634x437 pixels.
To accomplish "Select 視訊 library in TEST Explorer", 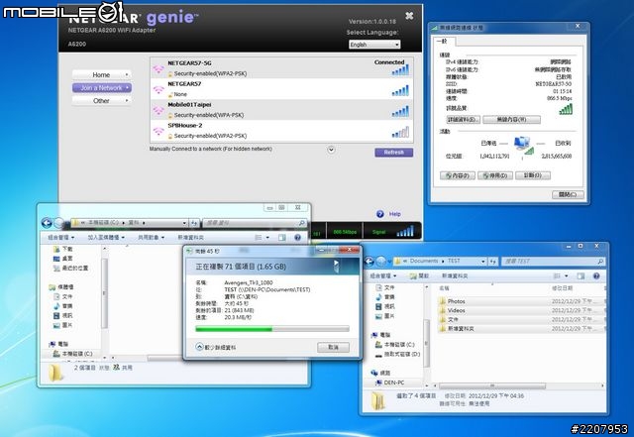I will tap(385, 307).
